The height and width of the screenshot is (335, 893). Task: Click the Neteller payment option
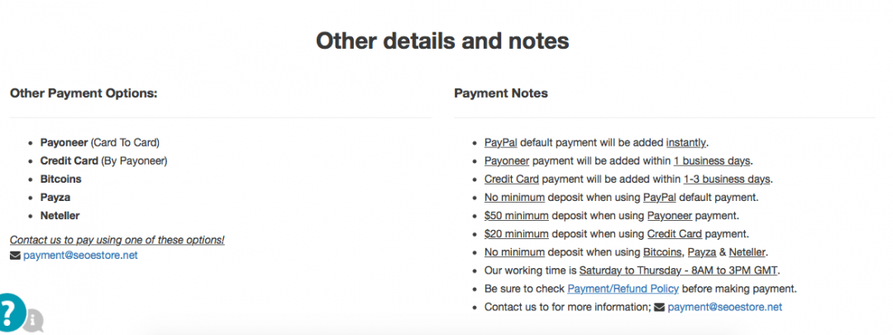click(x=59, y=215)
